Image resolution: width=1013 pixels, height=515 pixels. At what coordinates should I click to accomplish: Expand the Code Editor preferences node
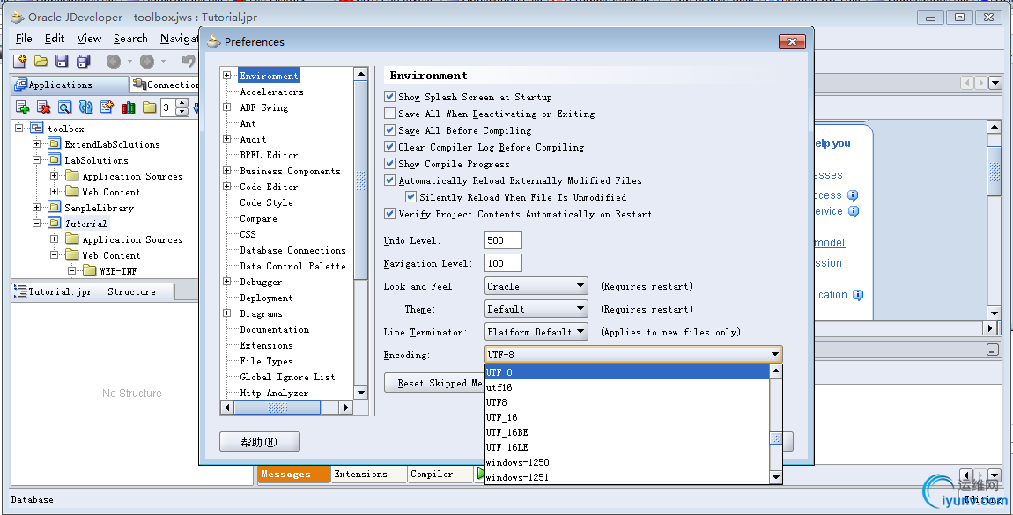pyautogui.click(x=227, y=187)
